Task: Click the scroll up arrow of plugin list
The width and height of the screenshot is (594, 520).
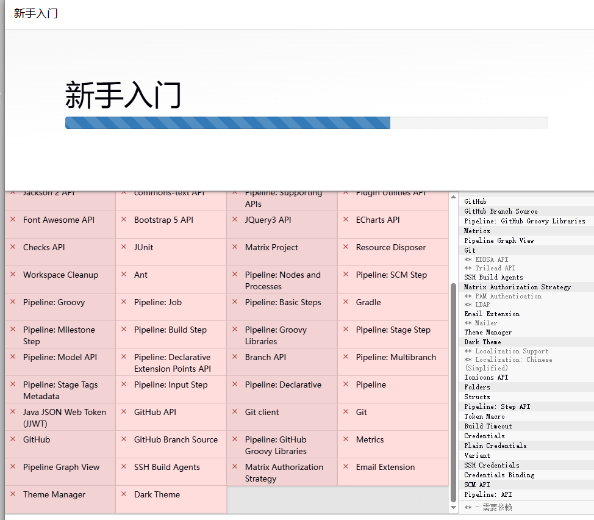Action: tap(454, 197)
